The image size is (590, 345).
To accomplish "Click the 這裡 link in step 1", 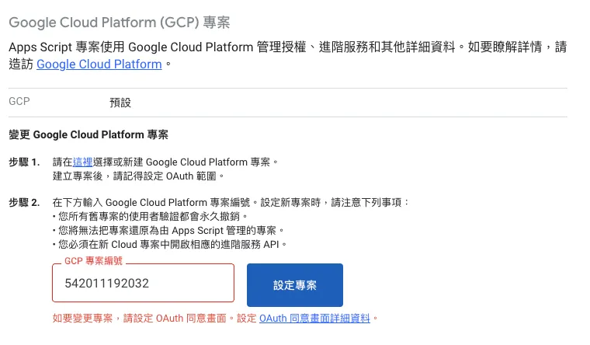I will 82,162.
